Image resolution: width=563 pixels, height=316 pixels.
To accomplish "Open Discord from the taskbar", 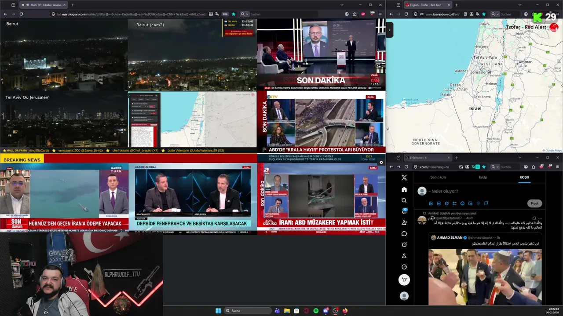I will tap(325, 311).
